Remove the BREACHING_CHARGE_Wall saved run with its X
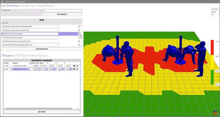Image resolution: width=220 pixels, height=117 pixels. 79,26
